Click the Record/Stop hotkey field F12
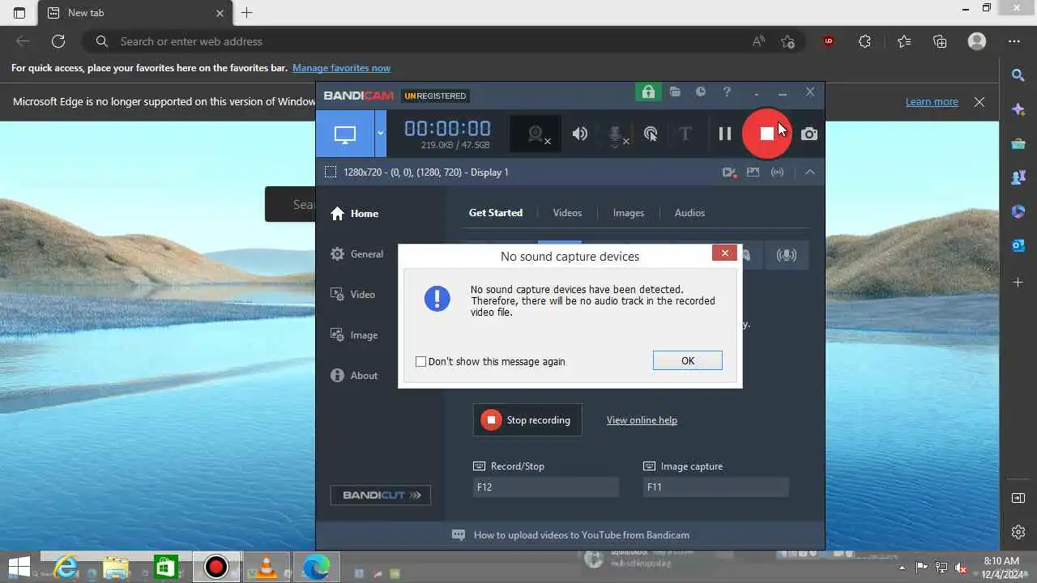This screenshot has height=583, width=1037. (x=546, y=487)
